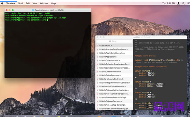Select LLSpilloAbsoluteDateTransformer.h file
Image resolution: width=190 pixels, height=117 pixels.
tap(114, 49)
